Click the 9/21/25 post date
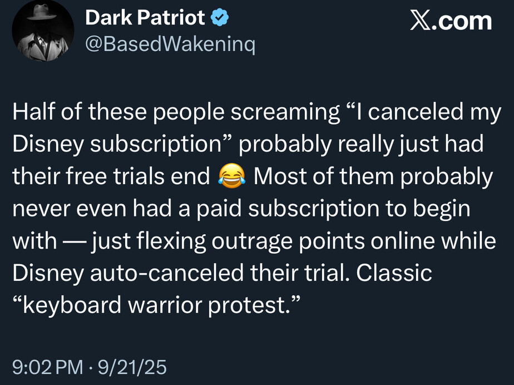The image size is (514, 385). [x=132, y=367]
